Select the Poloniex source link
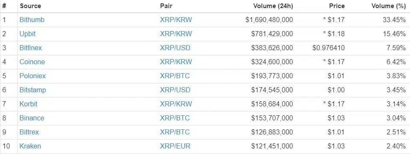410x154 pixels. pyautogui.click(x=32, y=76)
